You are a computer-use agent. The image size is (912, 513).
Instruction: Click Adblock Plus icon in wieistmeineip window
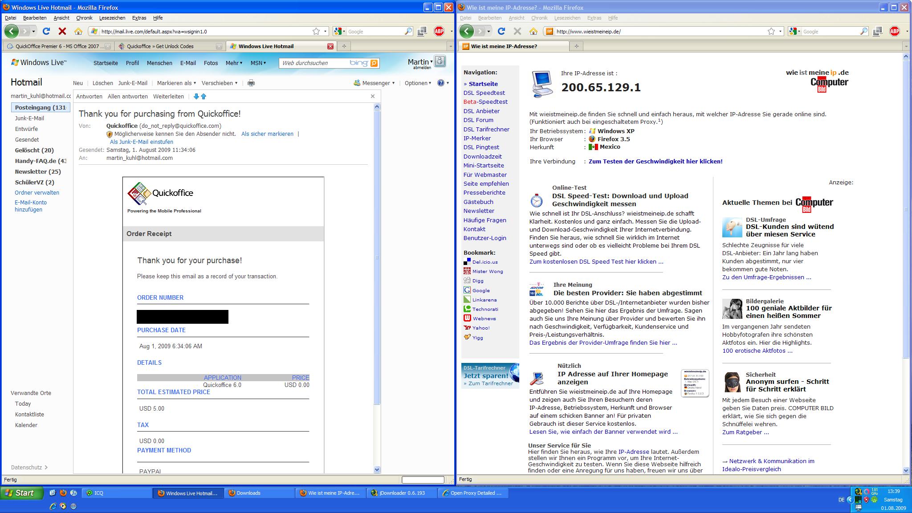(894, 31)
